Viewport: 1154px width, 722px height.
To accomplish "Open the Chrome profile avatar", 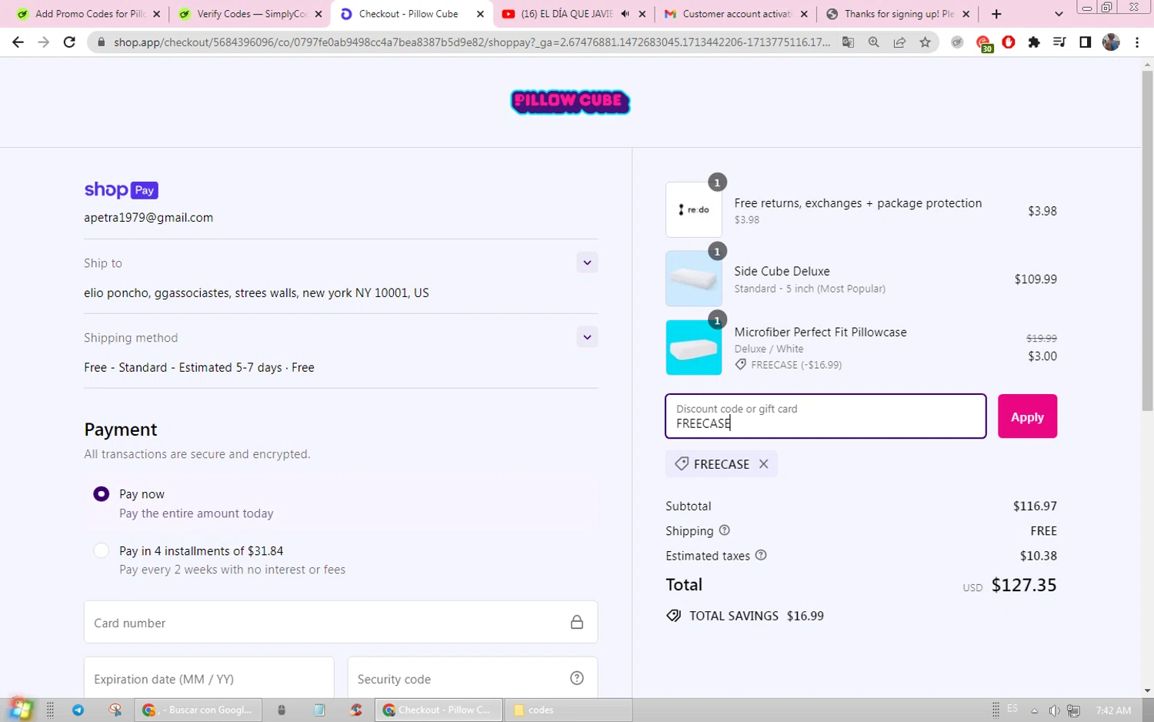I will pyautogui.click(x=1111, y=42).
